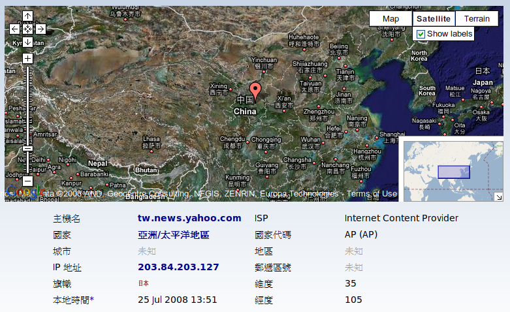
Task: Click the zoom slider handle
Action: pos(27,148)
